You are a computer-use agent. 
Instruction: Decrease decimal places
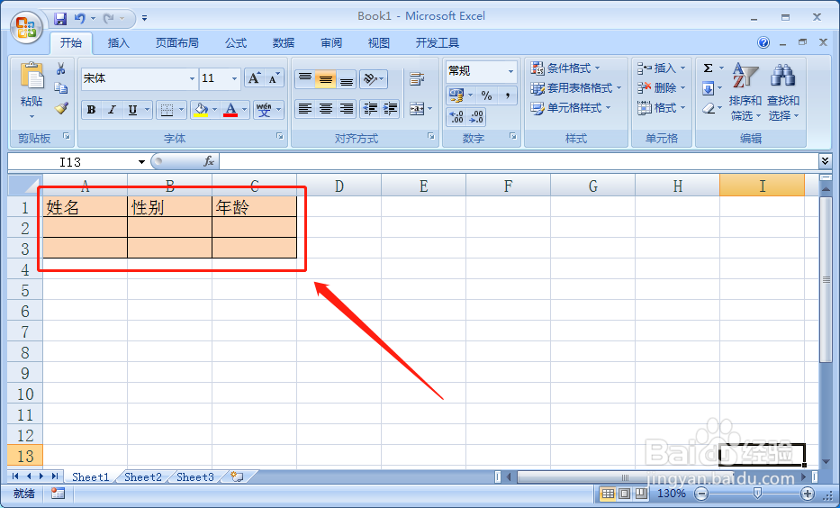[475, 116]
